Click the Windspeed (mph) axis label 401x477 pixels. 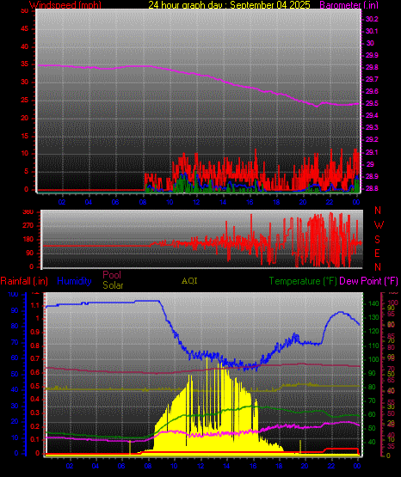(x=65, y=5)
